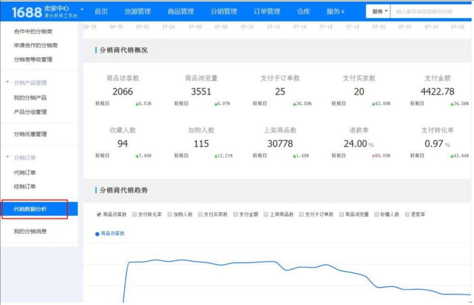Open 代销订单
This screenshot has height=305, width=474.
pos(25,172)
